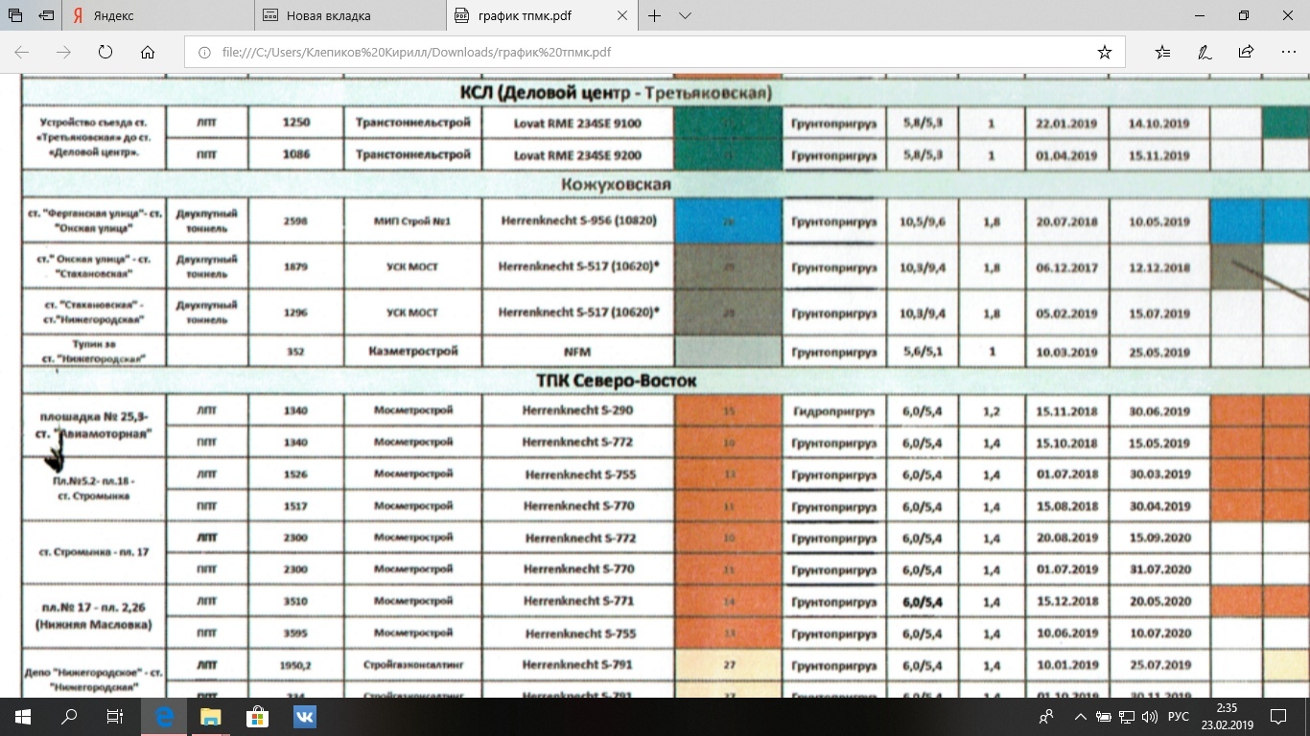Open the РУС input language selector

(1178, 717)
